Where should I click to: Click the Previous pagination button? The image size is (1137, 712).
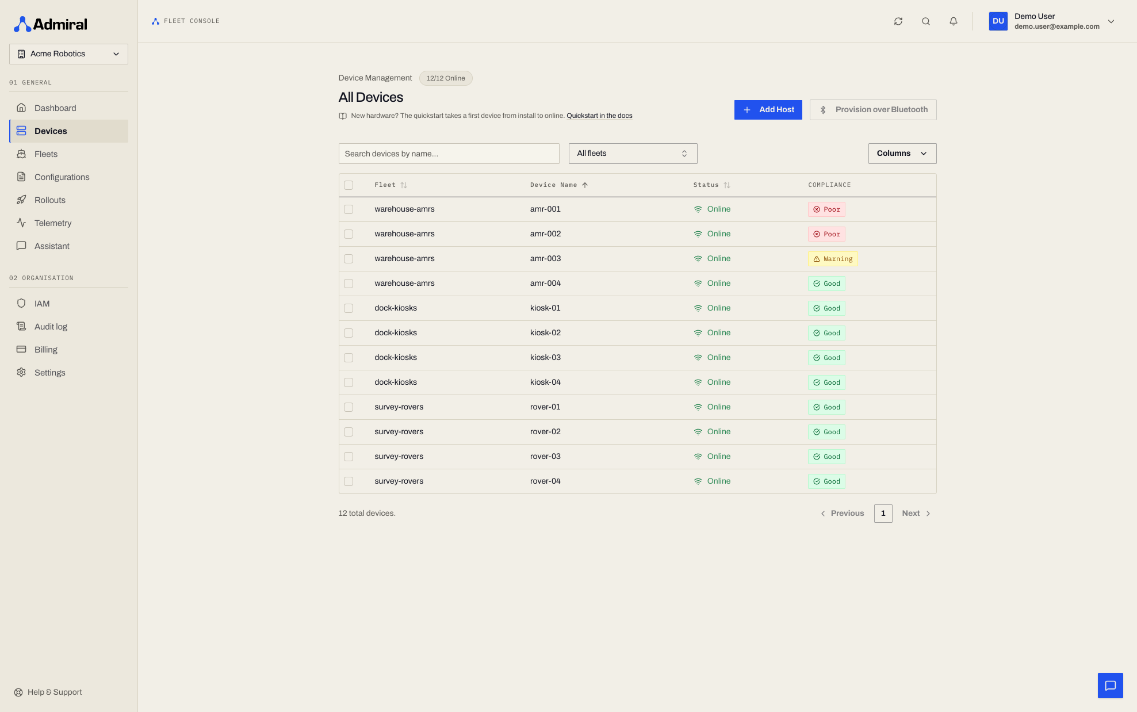842,514
